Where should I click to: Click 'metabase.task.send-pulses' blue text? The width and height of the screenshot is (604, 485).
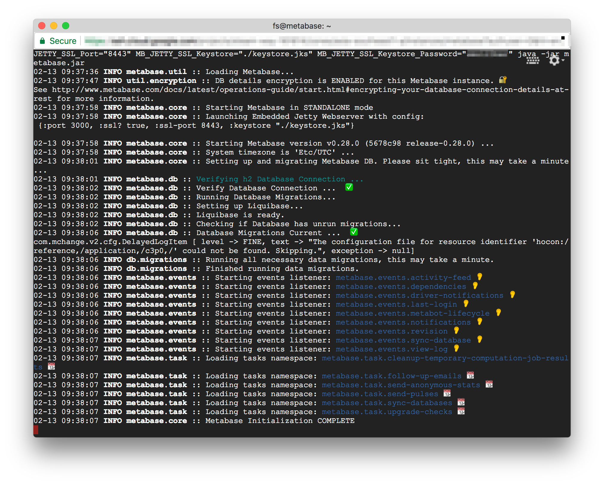coord(380,394)
